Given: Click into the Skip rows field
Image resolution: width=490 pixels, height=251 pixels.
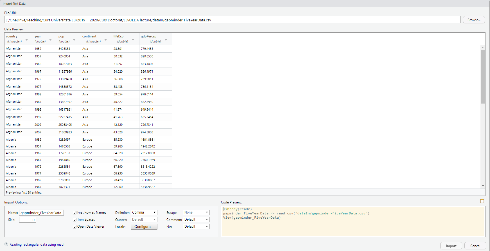Looking at the screenshot, I should tap(28, 220).
